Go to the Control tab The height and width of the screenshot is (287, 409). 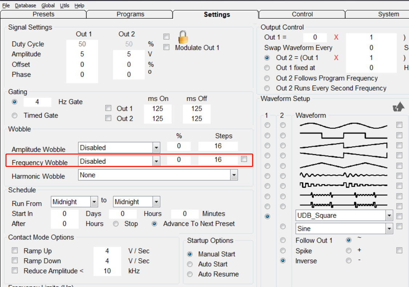302,14
